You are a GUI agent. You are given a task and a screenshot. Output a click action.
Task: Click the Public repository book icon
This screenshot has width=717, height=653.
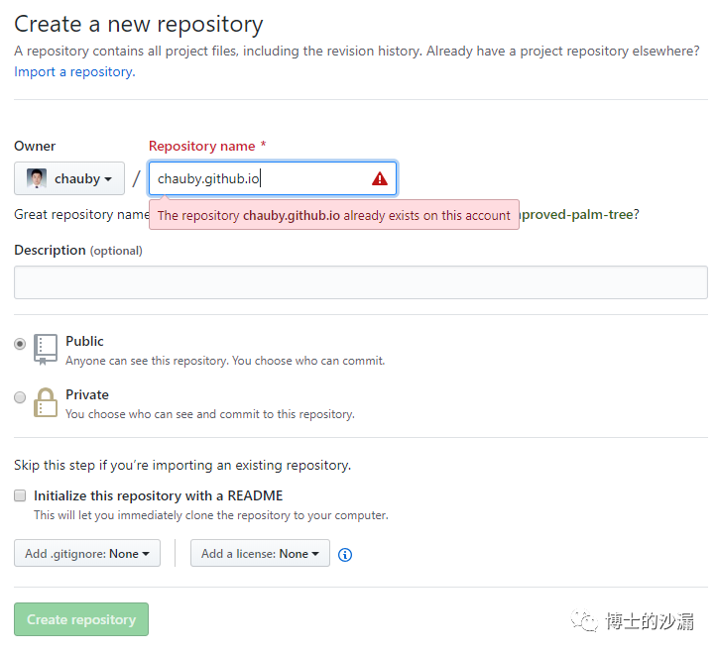[46, 349]
